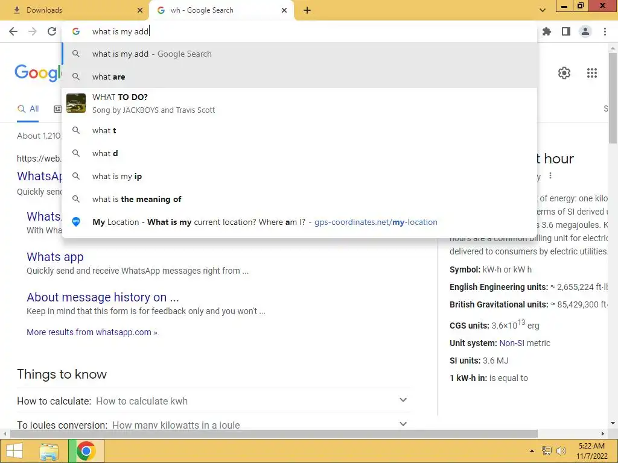
Task: Click the 'SI units: 3.6 MJ' text
Action: pos(479,361)
